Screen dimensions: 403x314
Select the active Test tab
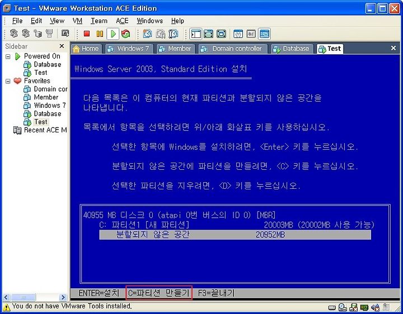pyautogui.click(x=330, y=49)
